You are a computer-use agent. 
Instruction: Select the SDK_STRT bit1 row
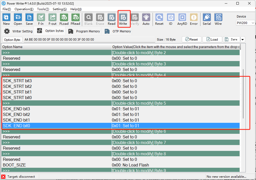(121, 92)
